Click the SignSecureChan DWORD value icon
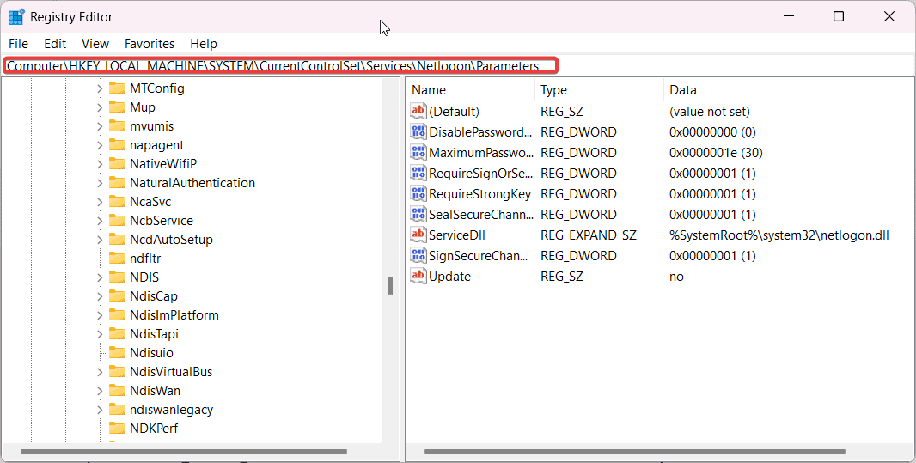 pyautogui.click(x=418, y=255)
